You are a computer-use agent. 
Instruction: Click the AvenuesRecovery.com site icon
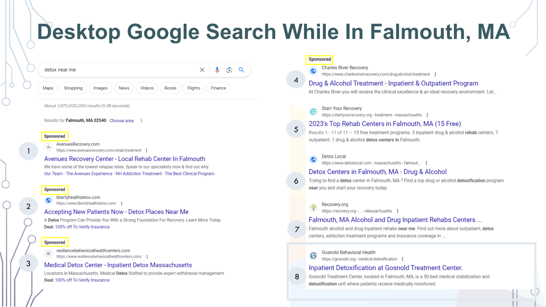click(48, 147)
